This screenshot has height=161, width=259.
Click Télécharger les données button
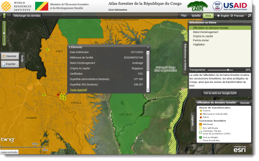pyautogui.click(x=27, y=16)
